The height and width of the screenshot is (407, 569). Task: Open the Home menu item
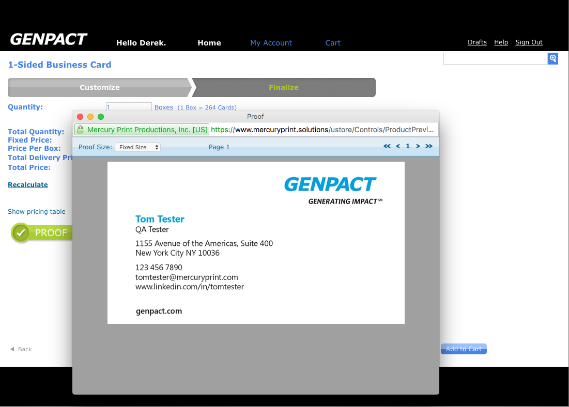209,43
